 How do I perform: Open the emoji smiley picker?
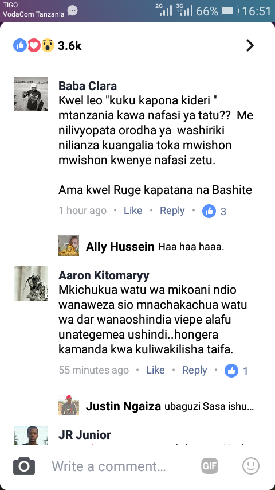[x=251, y=466]
